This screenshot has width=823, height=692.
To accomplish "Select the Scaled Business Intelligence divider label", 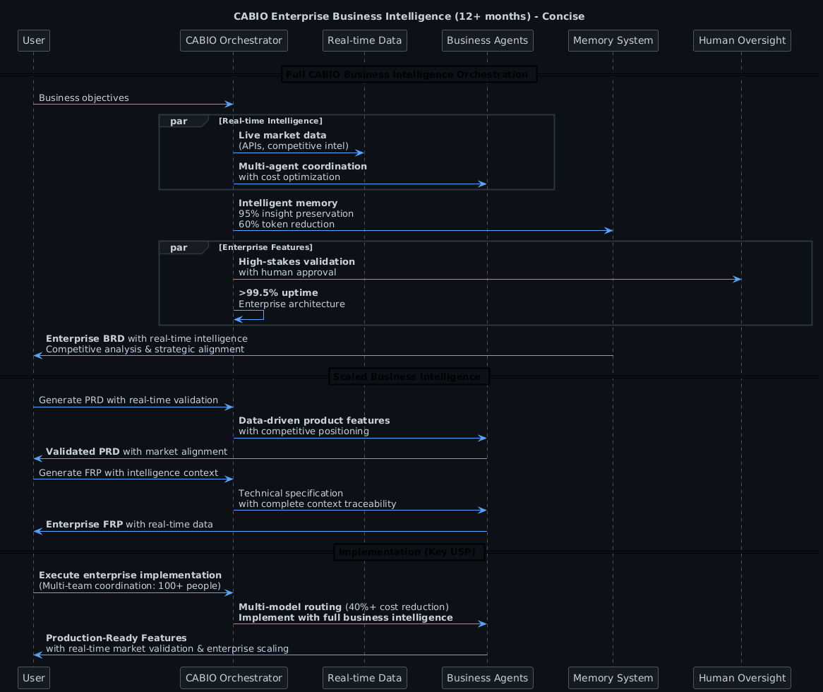I will pyautogui.click(x=409, y=376).
